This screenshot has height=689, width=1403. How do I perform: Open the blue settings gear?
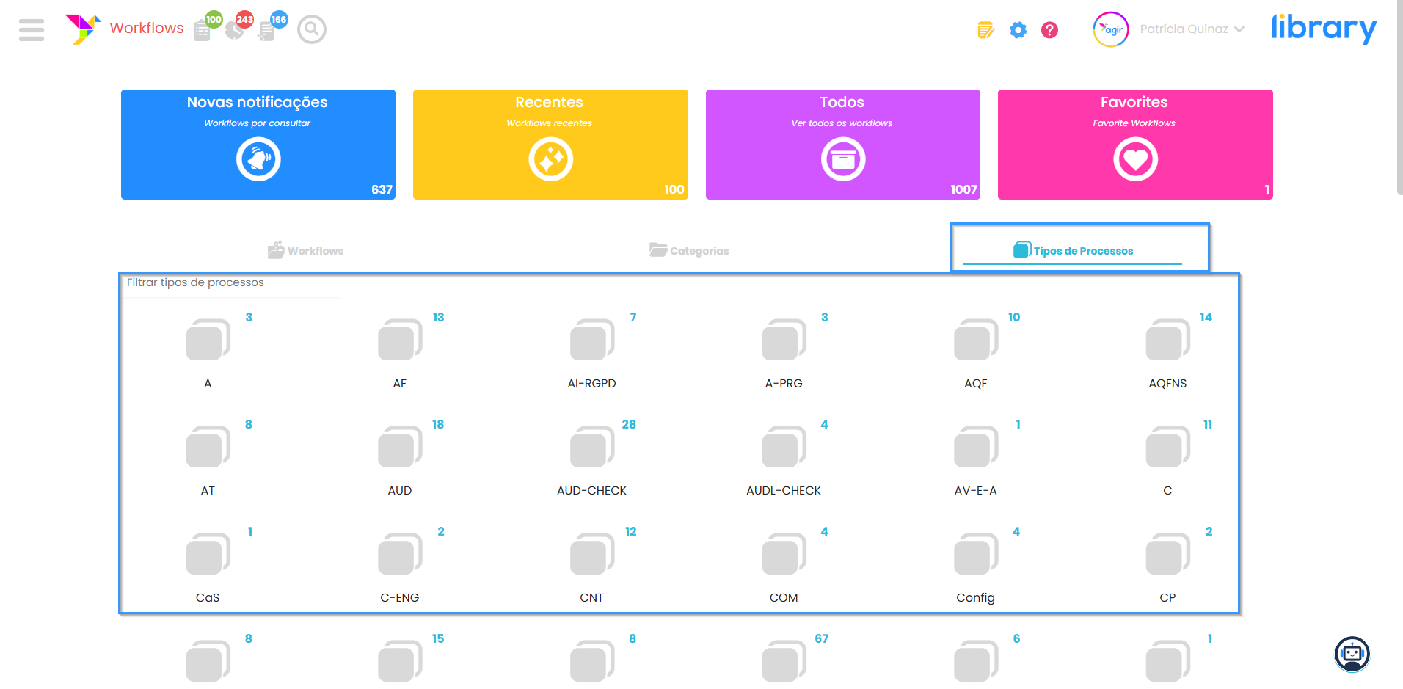(x=1018, y=30)
